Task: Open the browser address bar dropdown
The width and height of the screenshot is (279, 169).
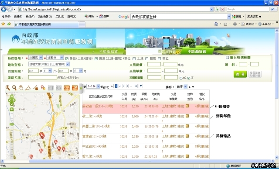Action: coord(211,9)
